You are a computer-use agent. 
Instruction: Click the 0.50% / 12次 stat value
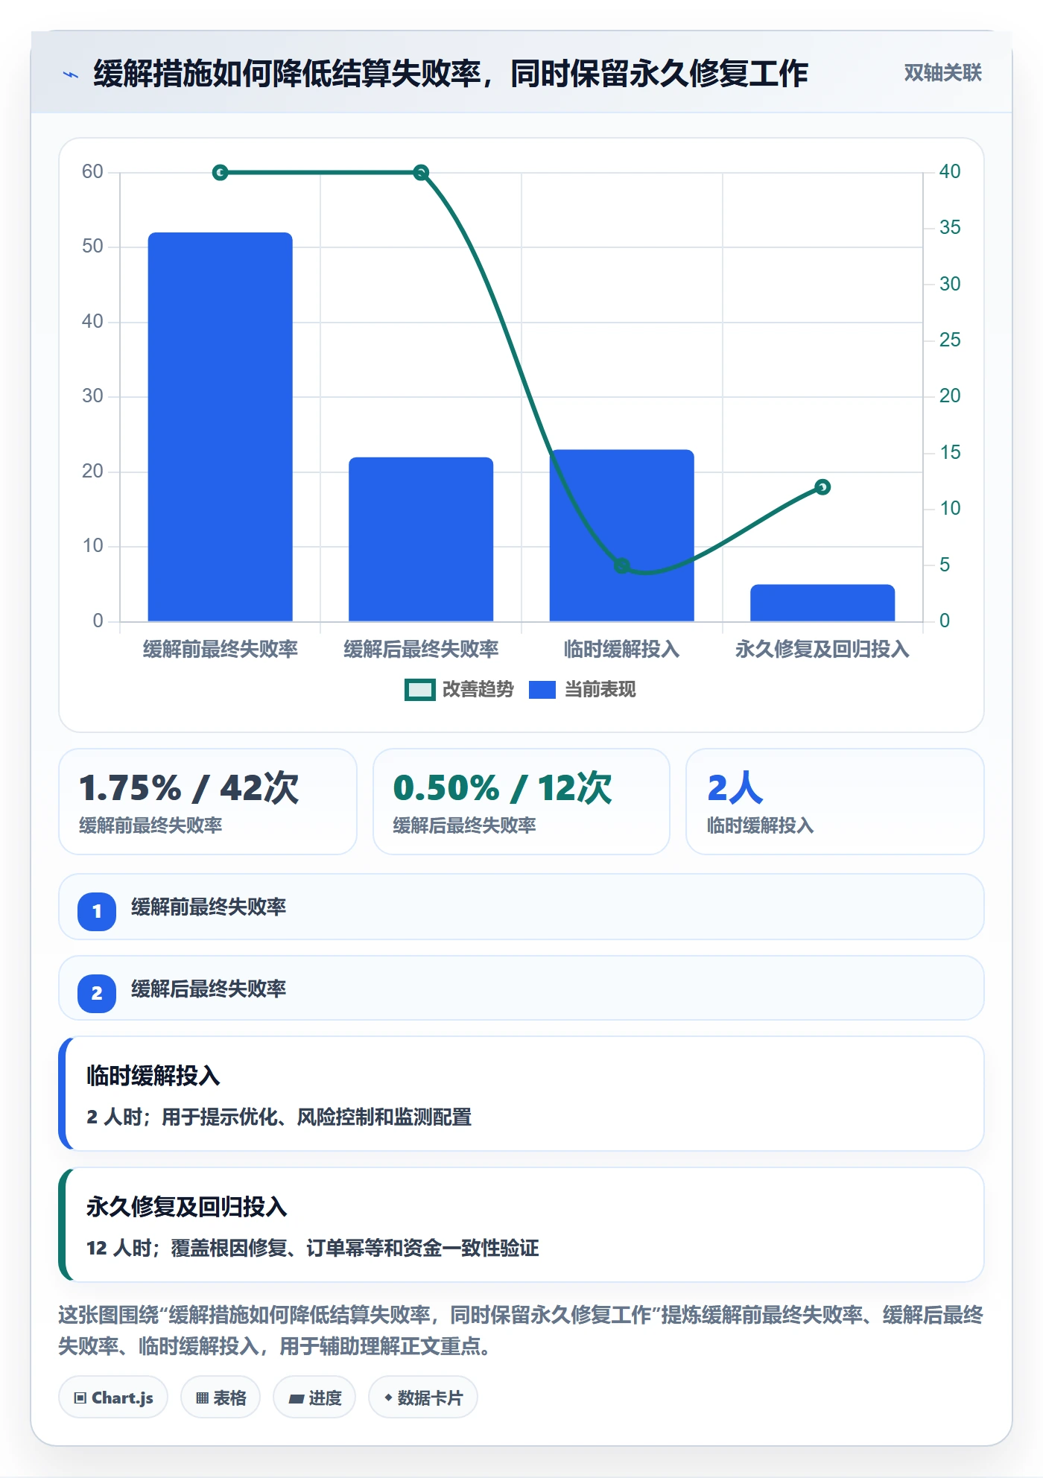point(503,788)
